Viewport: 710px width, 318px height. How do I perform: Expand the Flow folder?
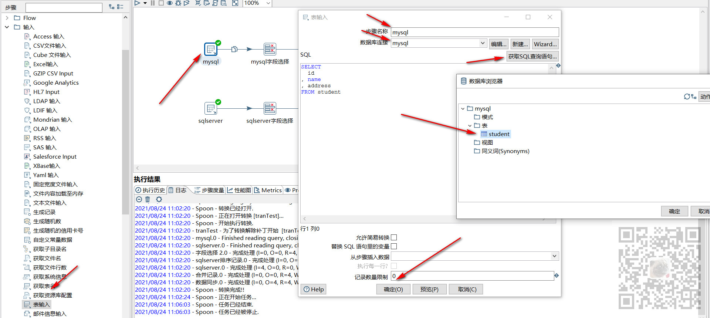tap(7, 18)
